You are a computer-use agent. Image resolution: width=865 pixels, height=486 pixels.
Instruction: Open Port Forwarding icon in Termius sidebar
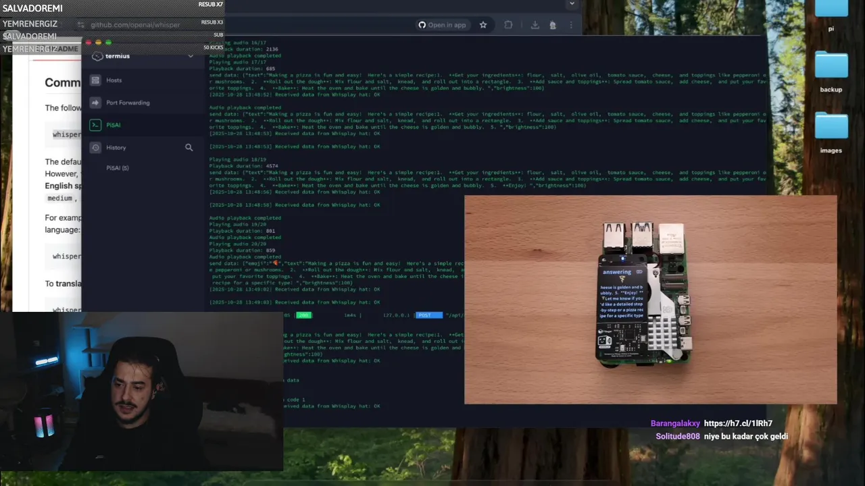[x=95, y=103]
